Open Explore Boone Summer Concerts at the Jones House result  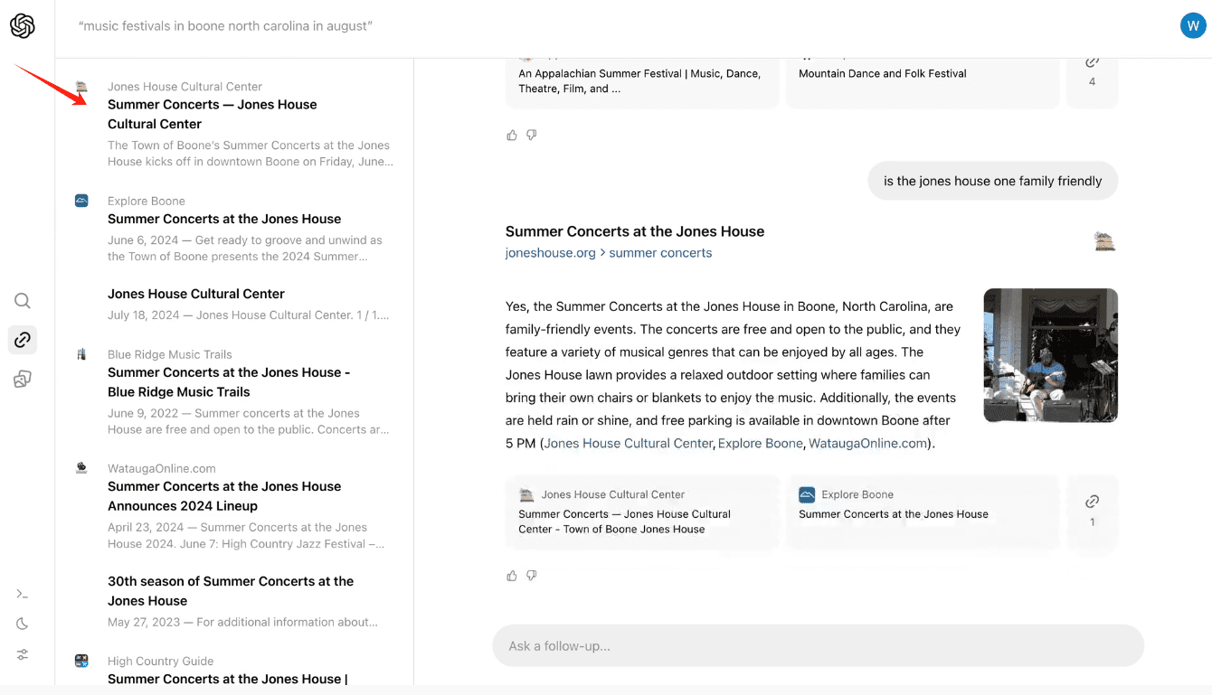224,219
